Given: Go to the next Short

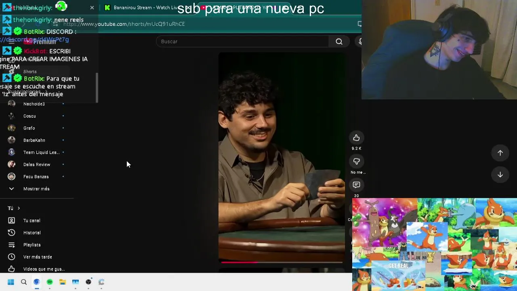Looking at the screenshot, I should coord(500,175).
